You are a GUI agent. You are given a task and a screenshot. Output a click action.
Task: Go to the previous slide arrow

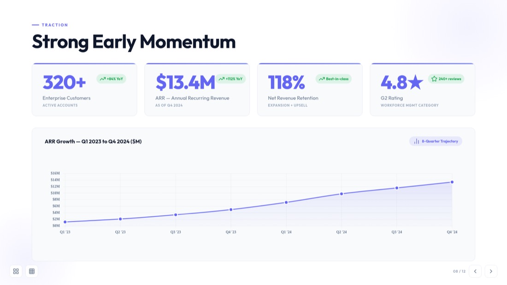coord(475,271)
